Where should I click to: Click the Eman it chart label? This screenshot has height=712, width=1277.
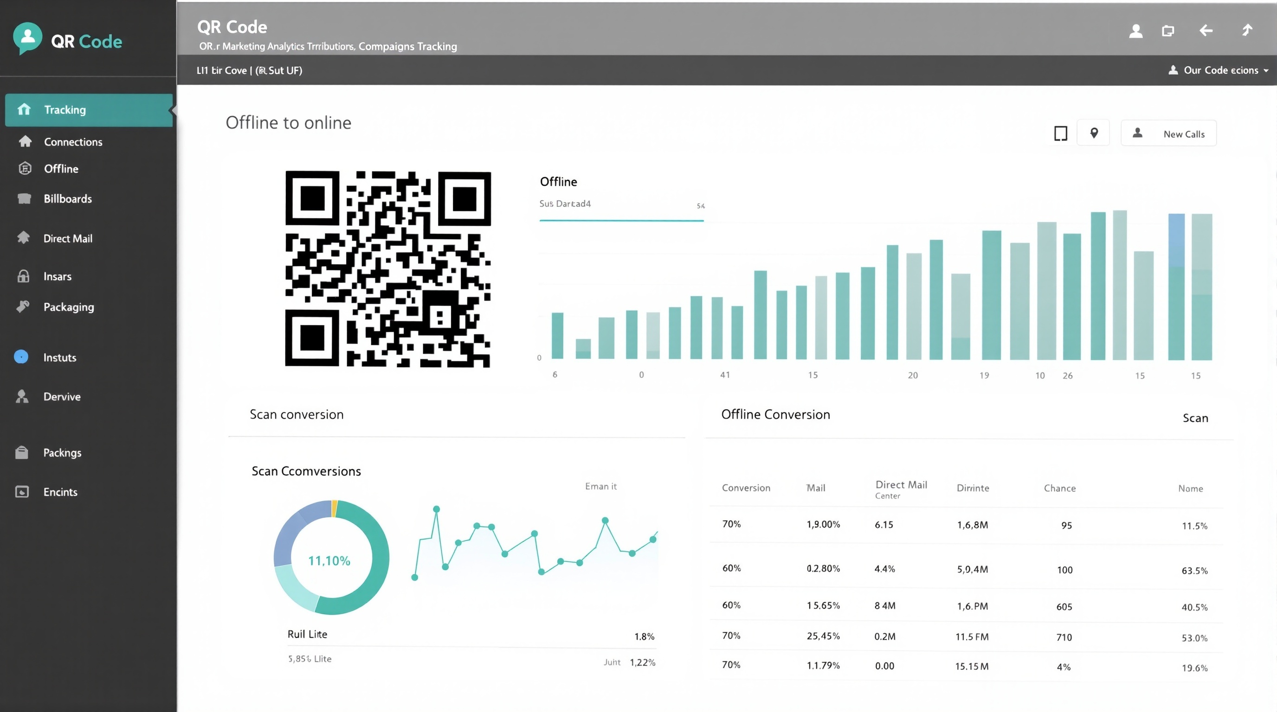click(601, 486)
